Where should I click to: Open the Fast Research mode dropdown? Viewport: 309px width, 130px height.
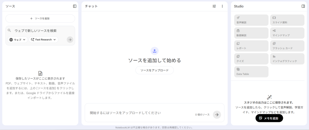tap(43, 40)
